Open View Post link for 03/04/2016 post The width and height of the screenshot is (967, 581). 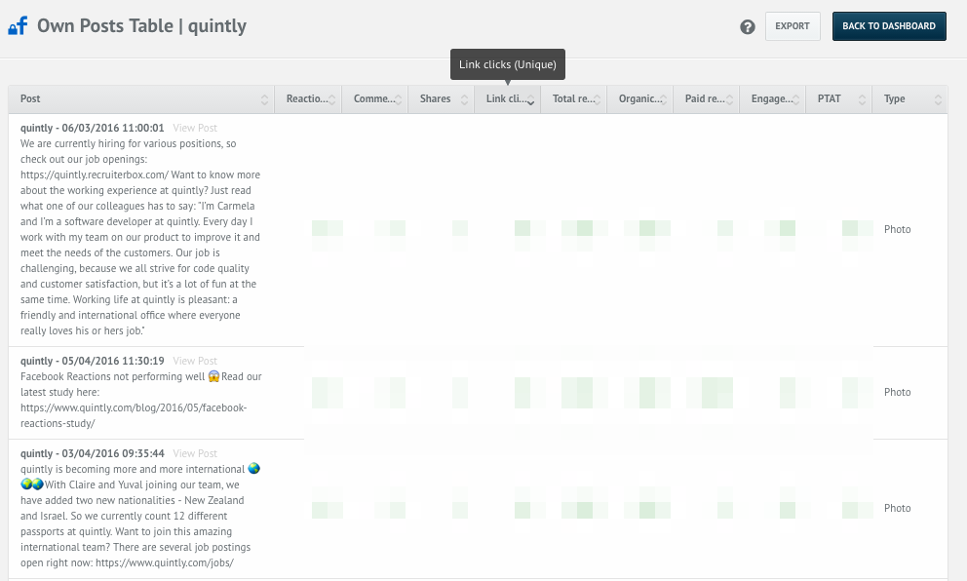click(x=195, y=453)
